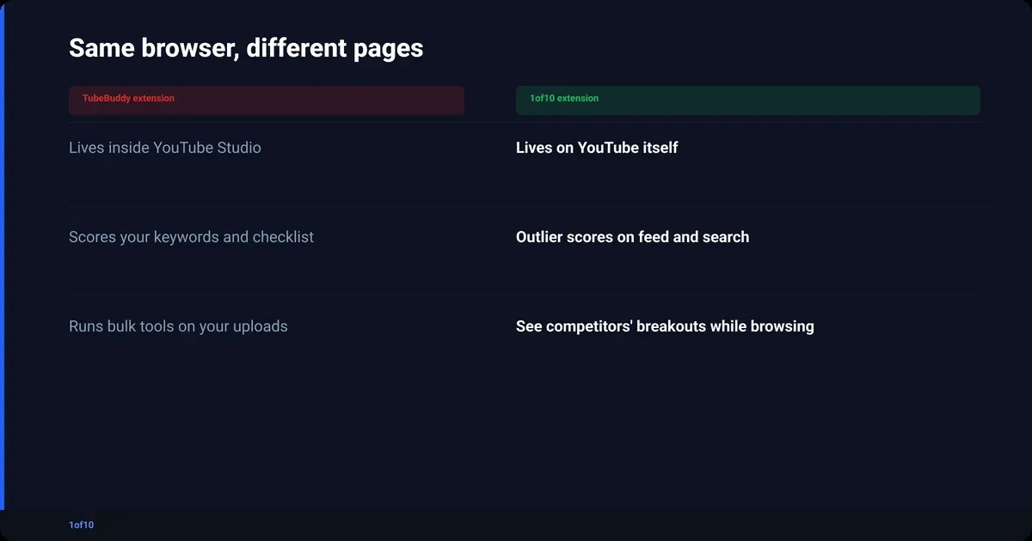Click 'Runs bulk tools on your uploads'
Image resolution: width=1032 pixels, height=541 pixels.
tap(178, 326)
